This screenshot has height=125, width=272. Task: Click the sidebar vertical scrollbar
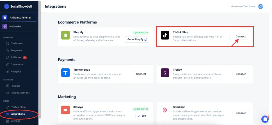point(40,60)
